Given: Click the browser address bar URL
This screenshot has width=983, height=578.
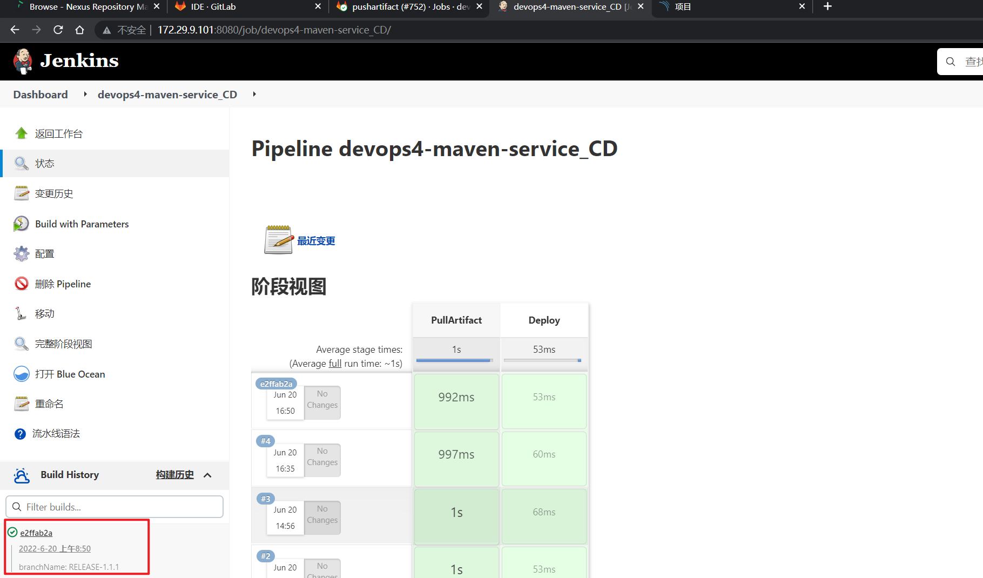Looking at the screenshot, I should [x=274, y=30].
